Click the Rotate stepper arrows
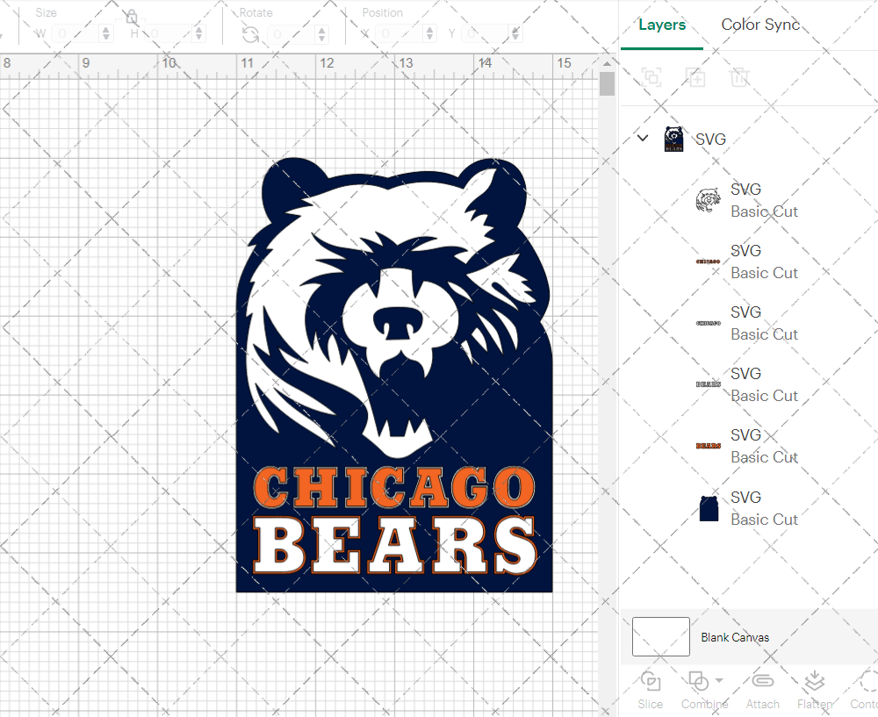Screen dimensions: 878x717 (322, 34)
